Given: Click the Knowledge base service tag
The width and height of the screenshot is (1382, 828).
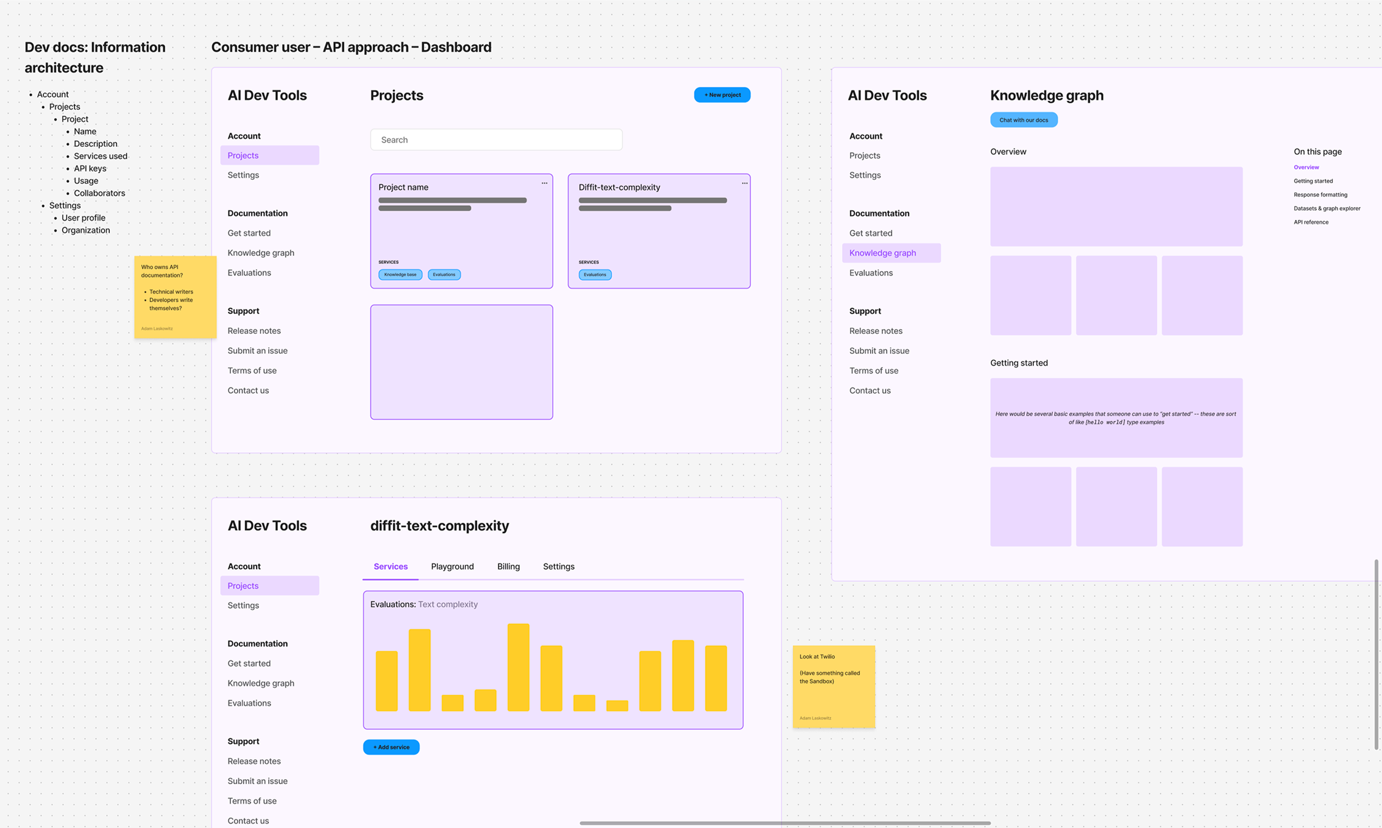Looking at the screenshot, I should click(x=400, y=275).
